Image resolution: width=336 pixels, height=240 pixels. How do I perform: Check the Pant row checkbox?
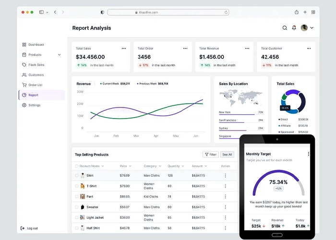pyautogui.click(x=77, y=196)
